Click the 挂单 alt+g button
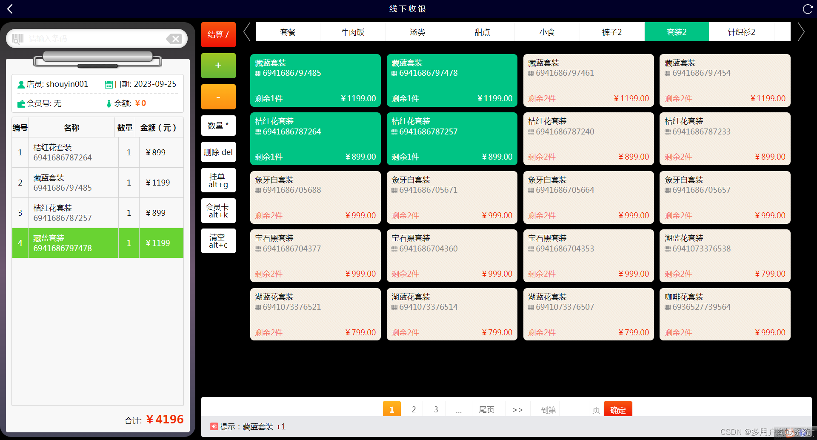Viewport: 817px width, 440px height. 218,180
